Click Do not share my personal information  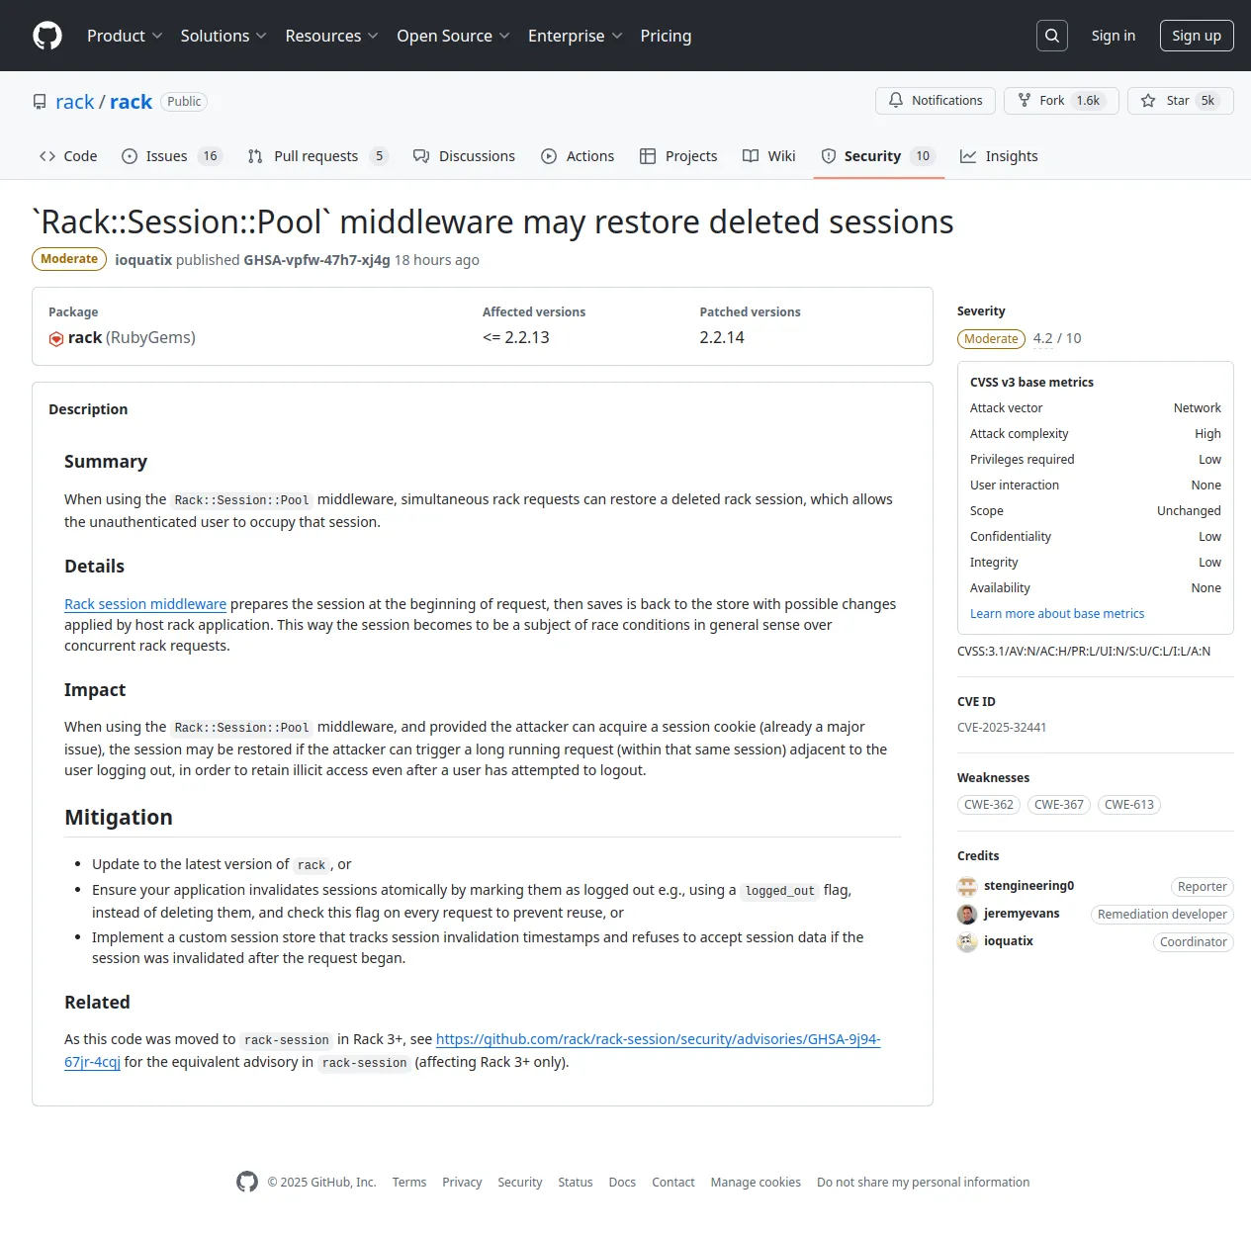pos(924,1183)
